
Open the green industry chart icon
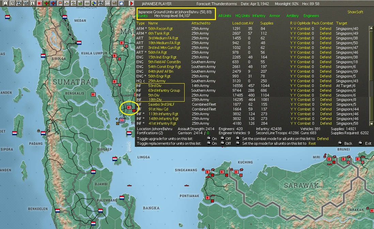point(80,3)
